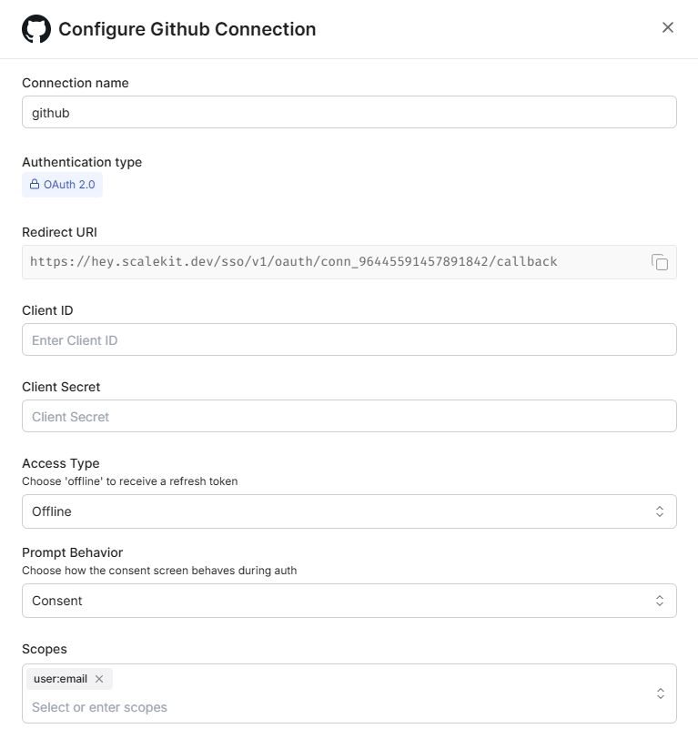The width and height of the screenshot is (698, 749).
Task: Click the Access Type label
Action: click(x=61, y=463)
